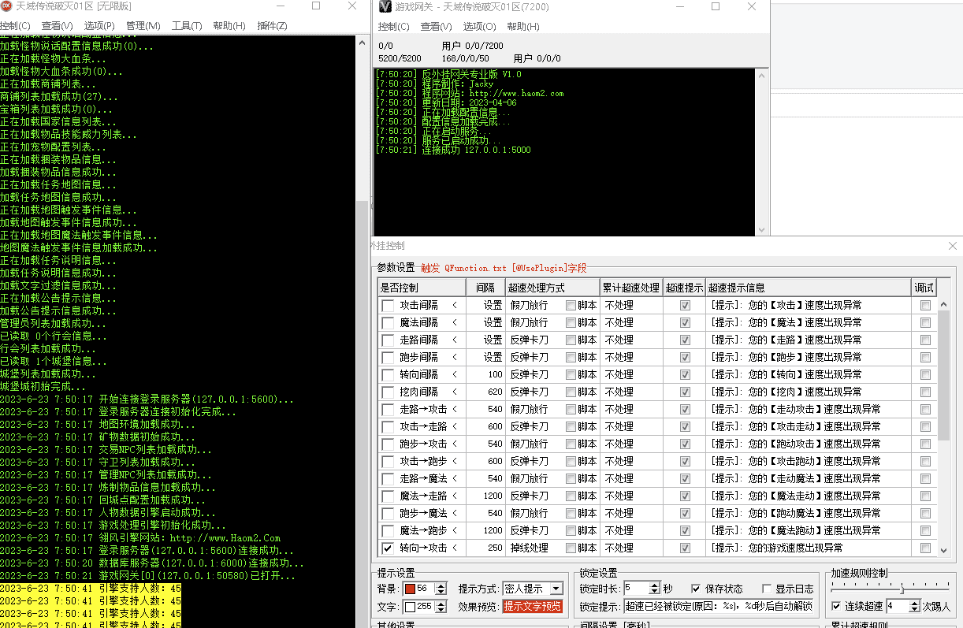963x628 pixels.
Task: Open the 查看(V) menu in the engine window
Action: tap(57, 26)
